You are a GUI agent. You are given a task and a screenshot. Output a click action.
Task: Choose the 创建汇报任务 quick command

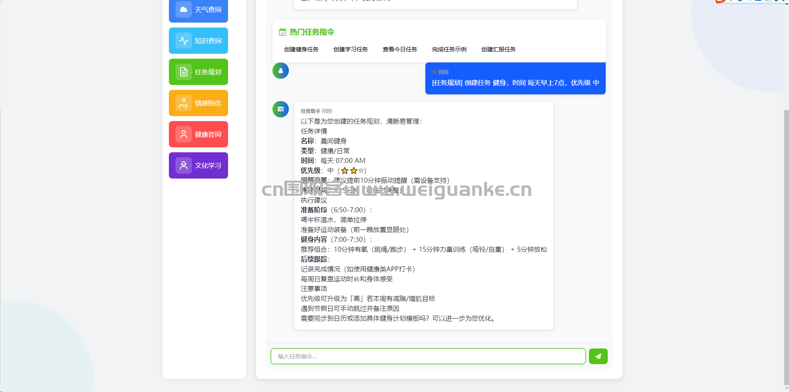click(x=498, y=49)
